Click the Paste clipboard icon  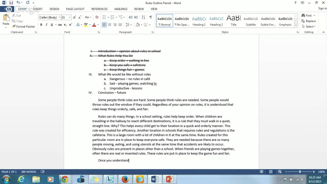tap(6, 18)
